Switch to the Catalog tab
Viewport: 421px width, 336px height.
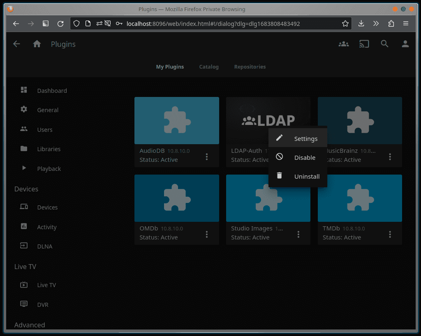click(209, 67)
